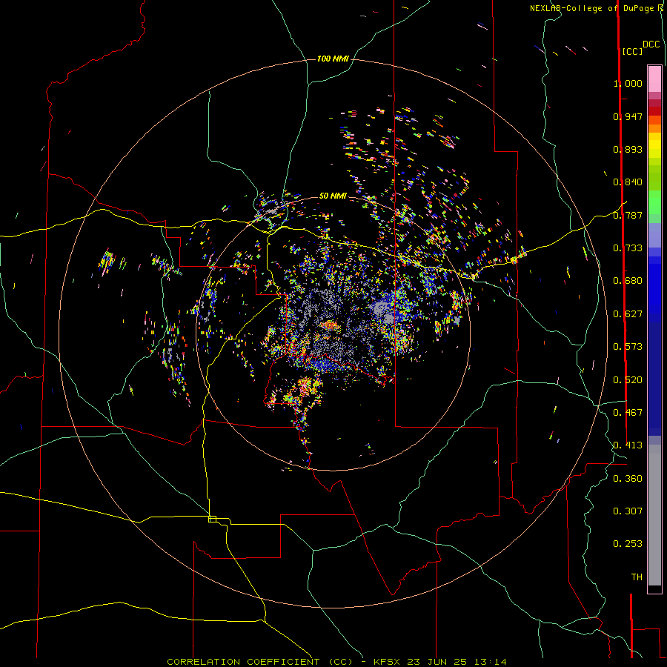Click the small yellow square road junction marker
667x667 pixels.
click(x=212, y=519)
